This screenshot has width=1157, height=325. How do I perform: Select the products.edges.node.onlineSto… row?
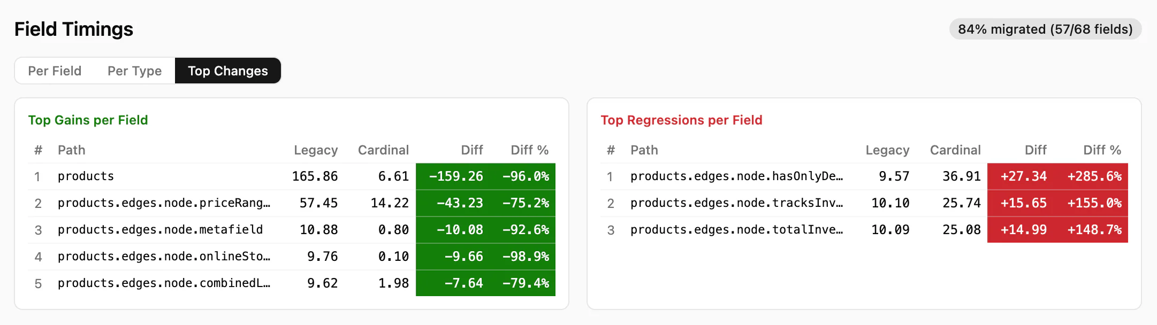(164, 257)
